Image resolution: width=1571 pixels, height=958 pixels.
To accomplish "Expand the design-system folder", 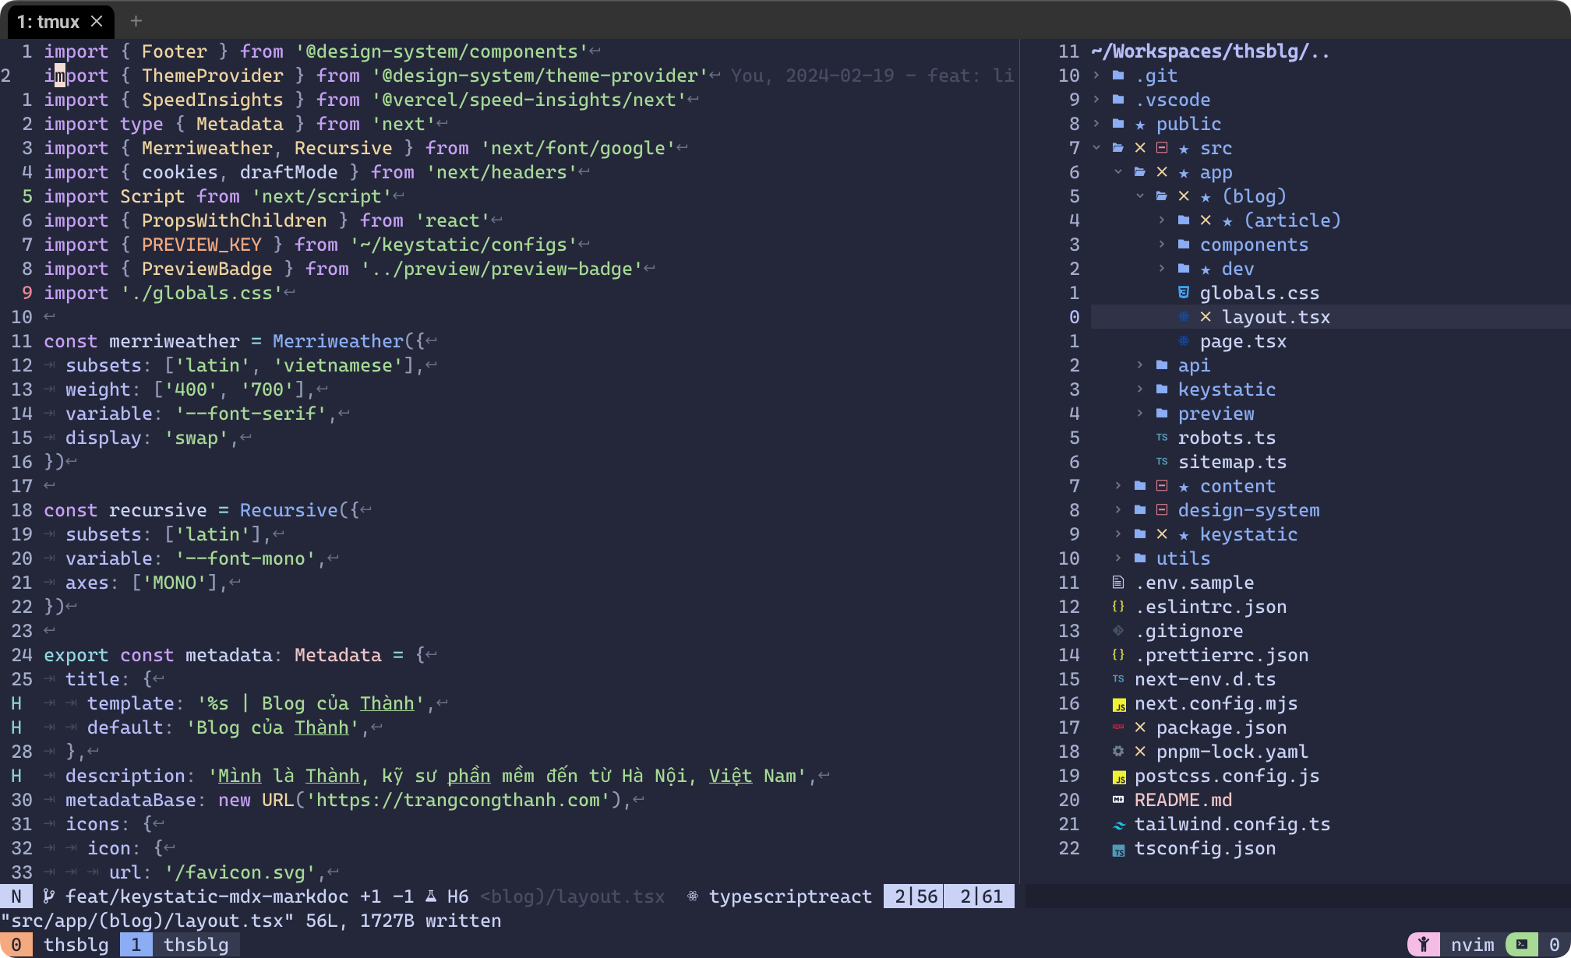I will 1118,510.
